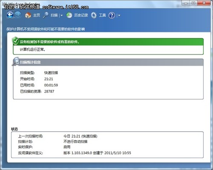This screenshot has width=213, height=170.
Task: Close the Windows Defender window
Action: tap(204, 3)
